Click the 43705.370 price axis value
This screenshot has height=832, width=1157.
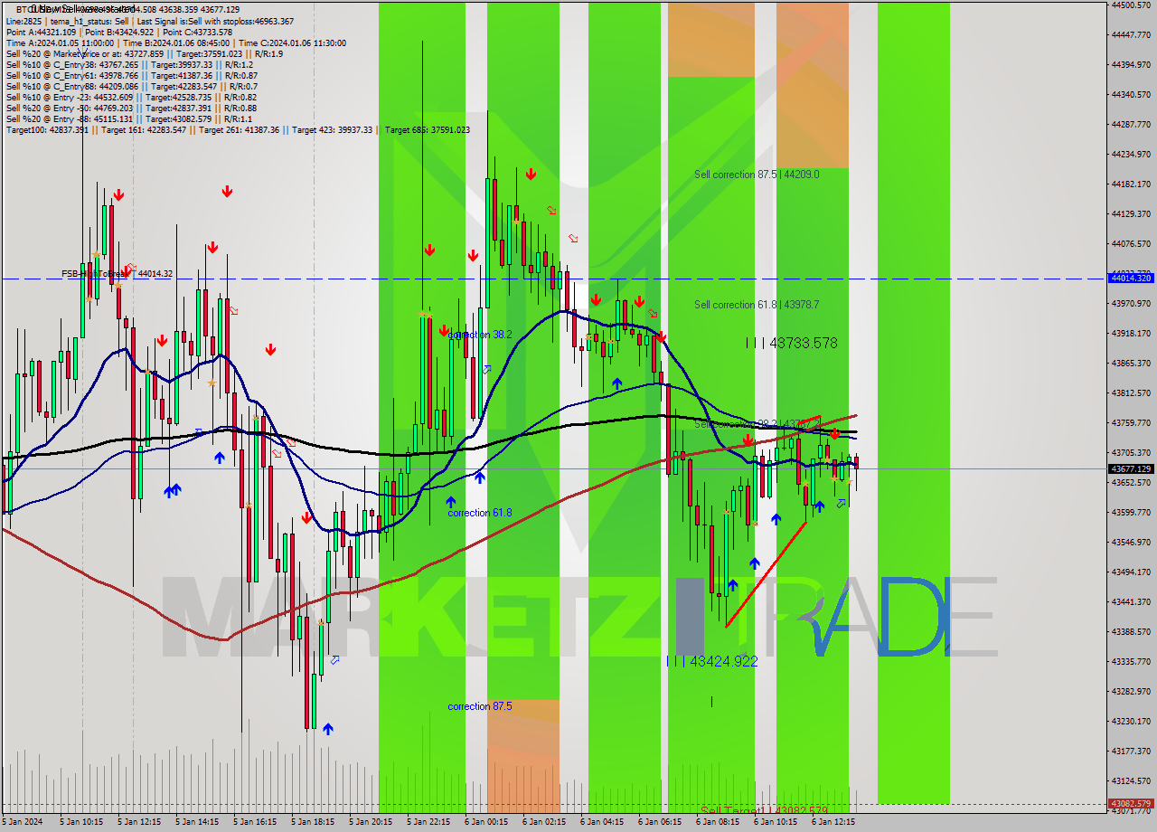click(x=1131, y=452)
